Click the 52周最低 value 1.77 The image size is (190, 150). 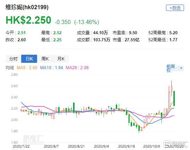coord(173,40)
